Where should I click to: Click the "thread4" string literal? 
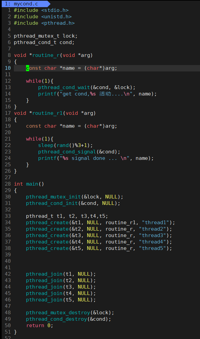click(153, 242)
